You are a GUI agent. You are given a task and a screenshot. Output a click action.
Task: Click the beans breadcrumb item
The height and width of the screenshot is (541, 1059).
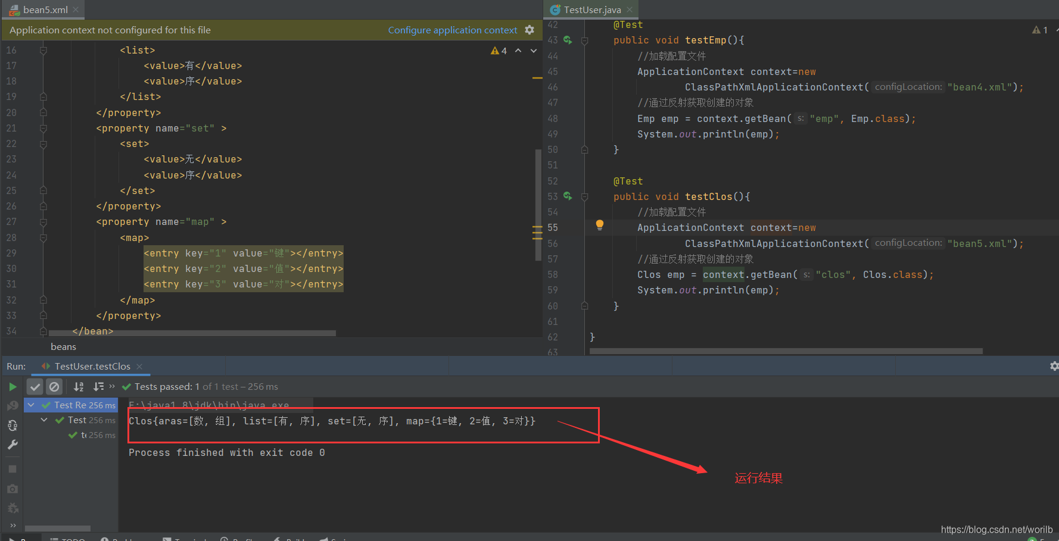[x=63, y=347]
